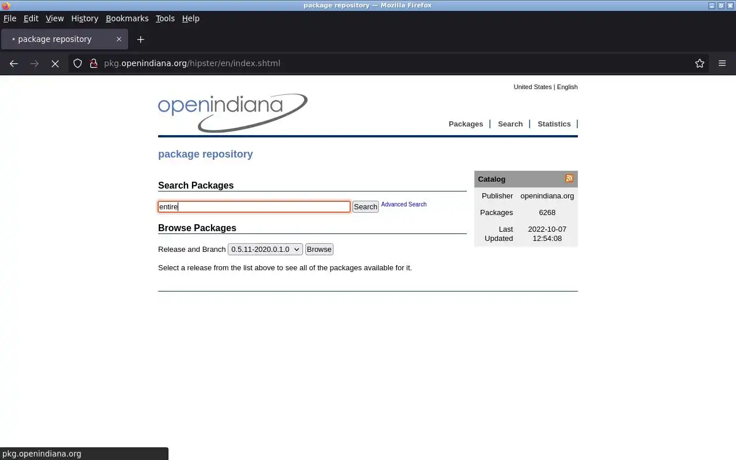This screenshot has width=736, height=460.
Task: Open the Bookmarks menu
Action: [x=127, y=18]
